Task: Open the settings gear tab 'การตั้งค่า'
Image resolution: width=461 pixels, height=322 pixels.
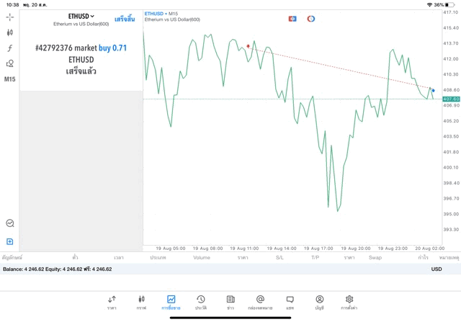Action: pyautogui.click(x=349, y=302)
